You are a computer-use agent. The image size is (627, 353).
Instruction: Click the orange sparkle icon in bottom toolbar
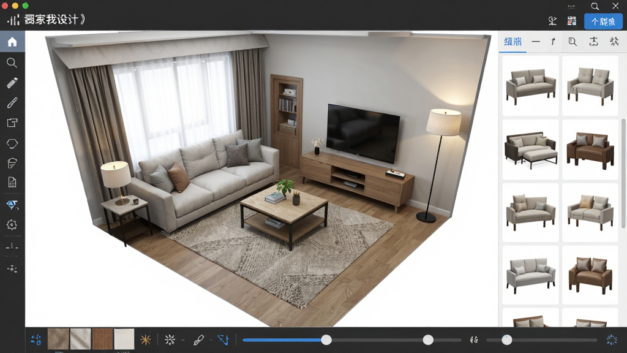tap(146, 340)
